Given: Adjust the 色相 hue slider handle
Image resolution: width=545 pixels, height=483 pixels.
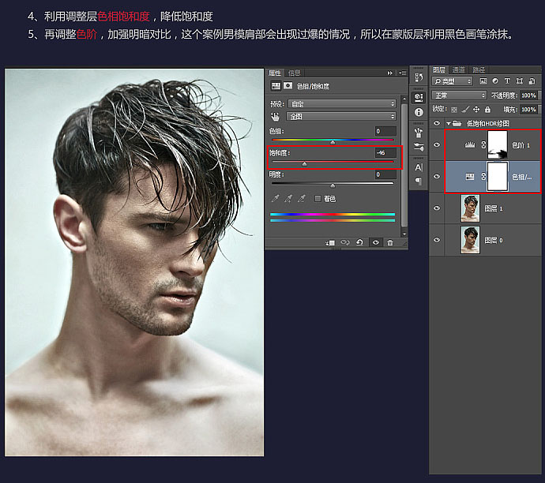Looking at the screenshot, I should [333, 142].
